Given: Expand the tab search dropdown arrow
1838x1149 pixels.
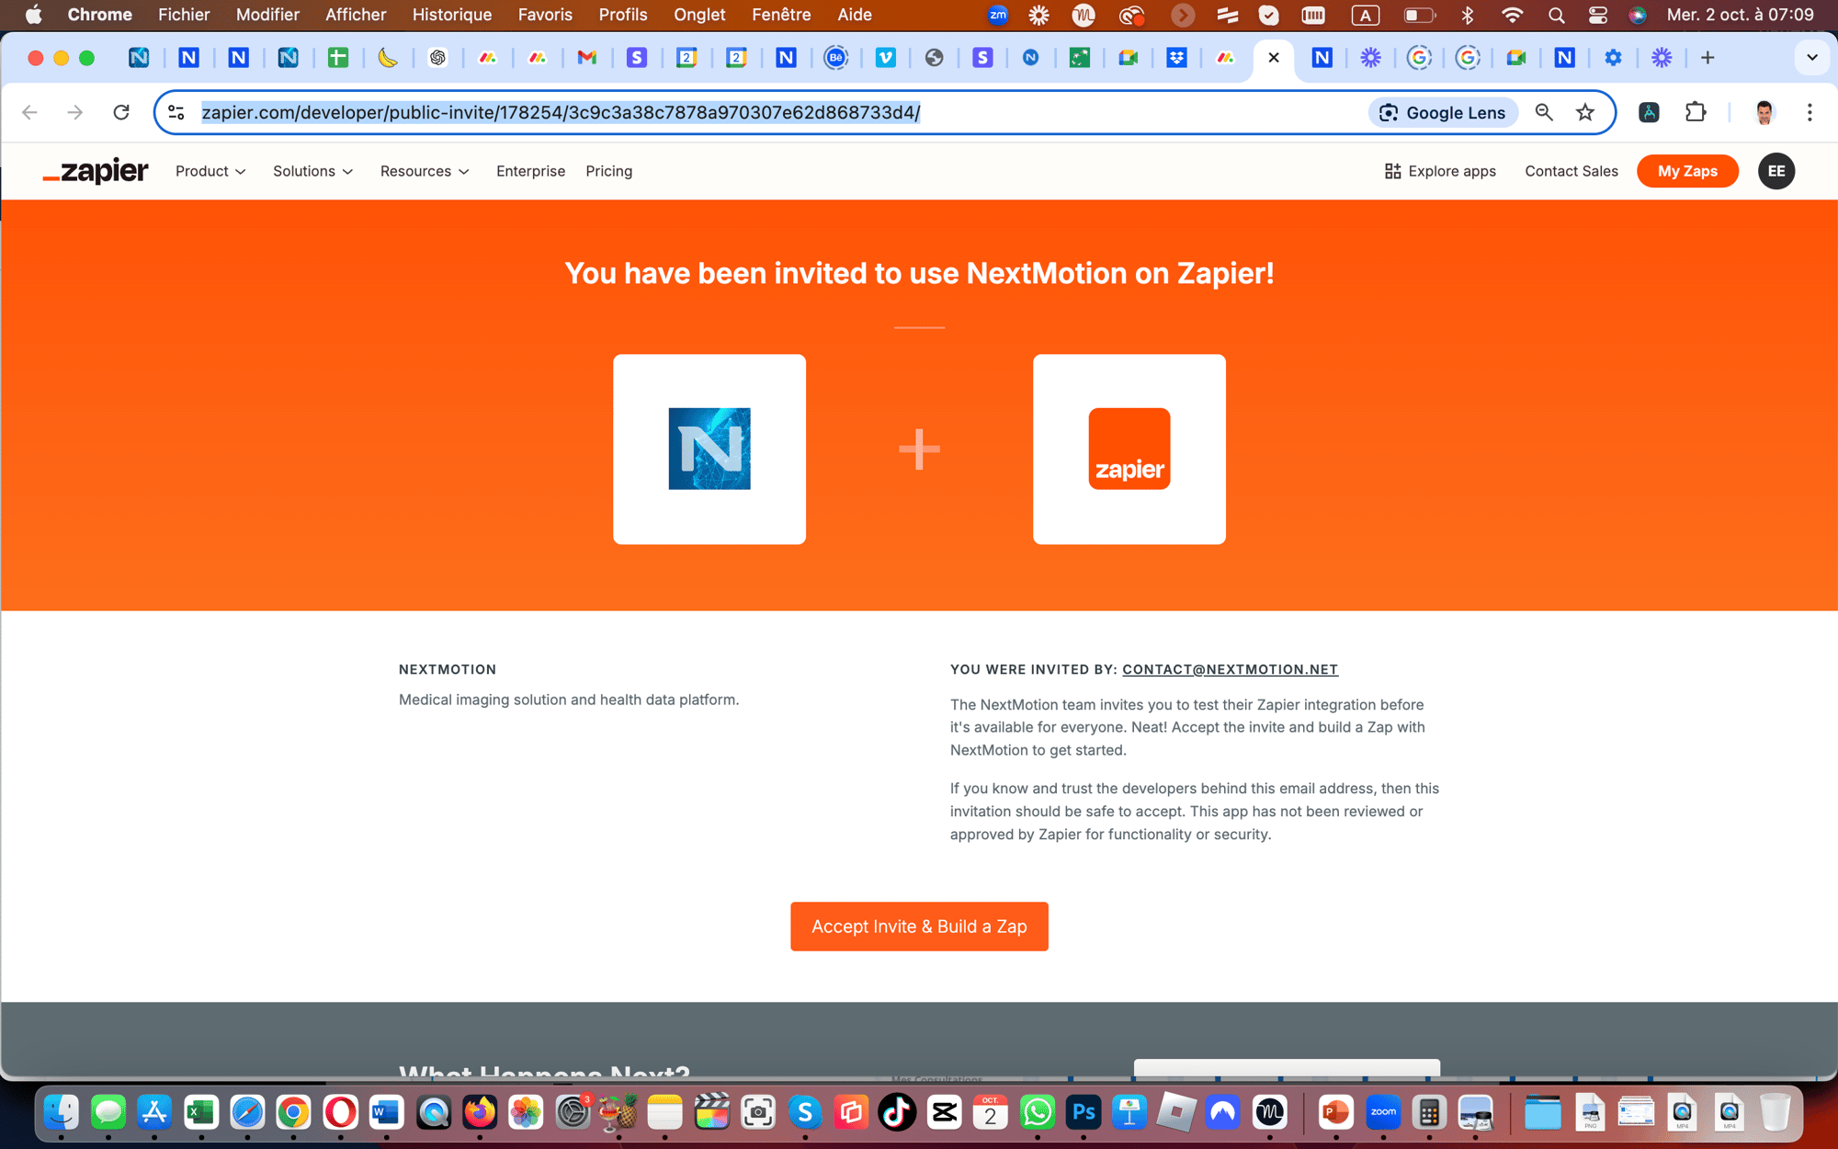Looking at the screenshot, I should [x=1811, y=58].
